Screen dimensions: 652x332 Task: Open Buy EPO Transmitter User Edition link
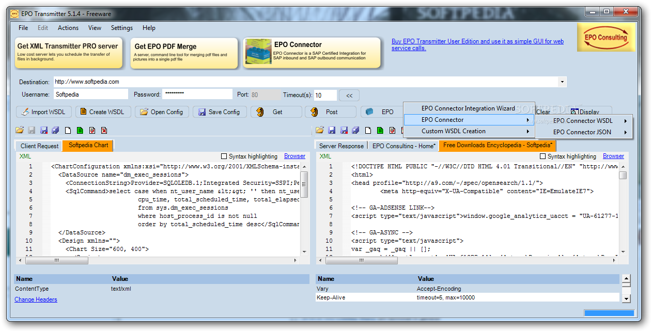tap(477, 44)
